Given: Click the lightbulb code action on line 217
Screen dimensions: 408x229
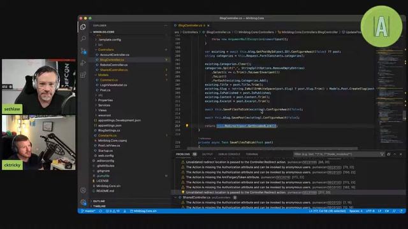Looking at the screenshot, I should coord(187,126).
